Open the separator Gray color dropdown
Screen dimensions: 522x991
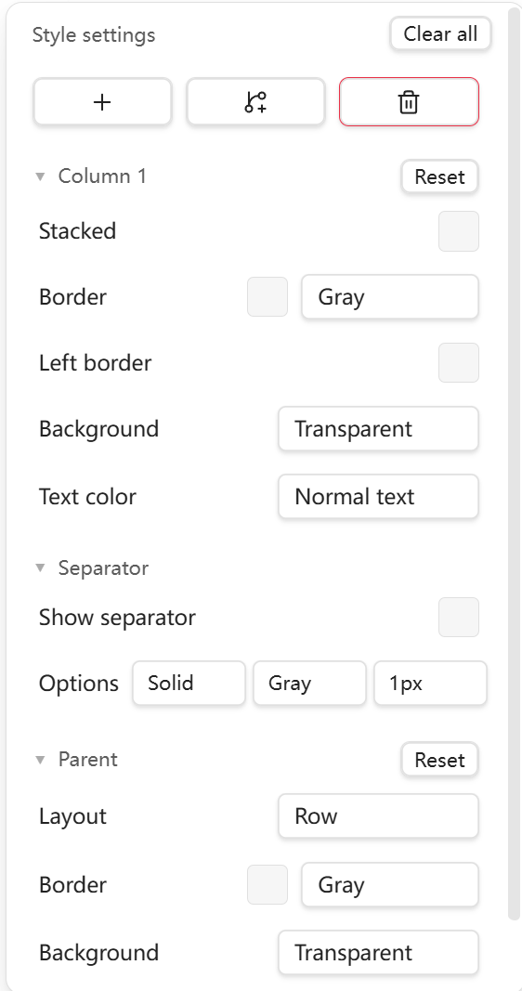point(309,683)
